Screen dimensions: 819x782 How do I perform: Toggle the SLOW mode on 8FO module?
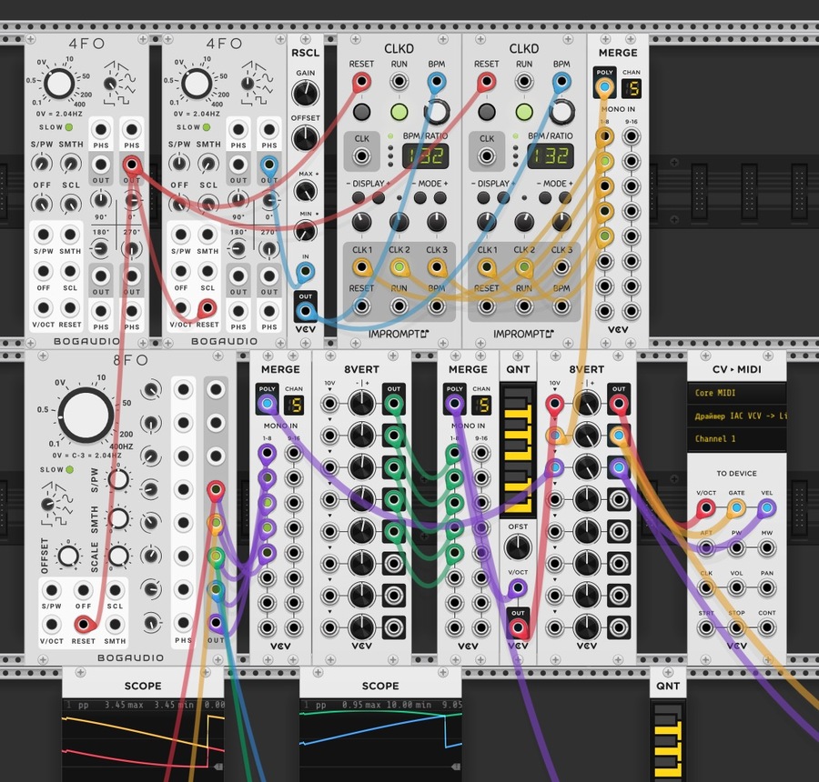(69, 469)
